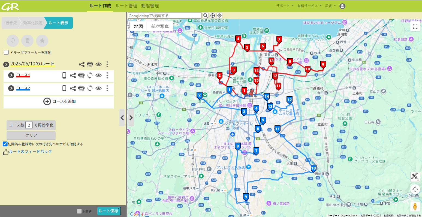Click the ルート保存 button
The width and height of the screenshot is (422, 217).
109,211
